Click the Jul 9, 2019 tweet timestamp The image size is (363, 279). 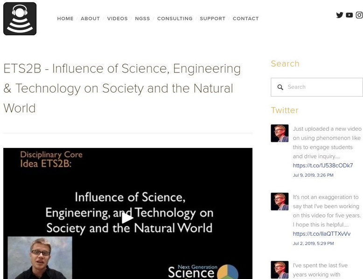click(313, 175)
